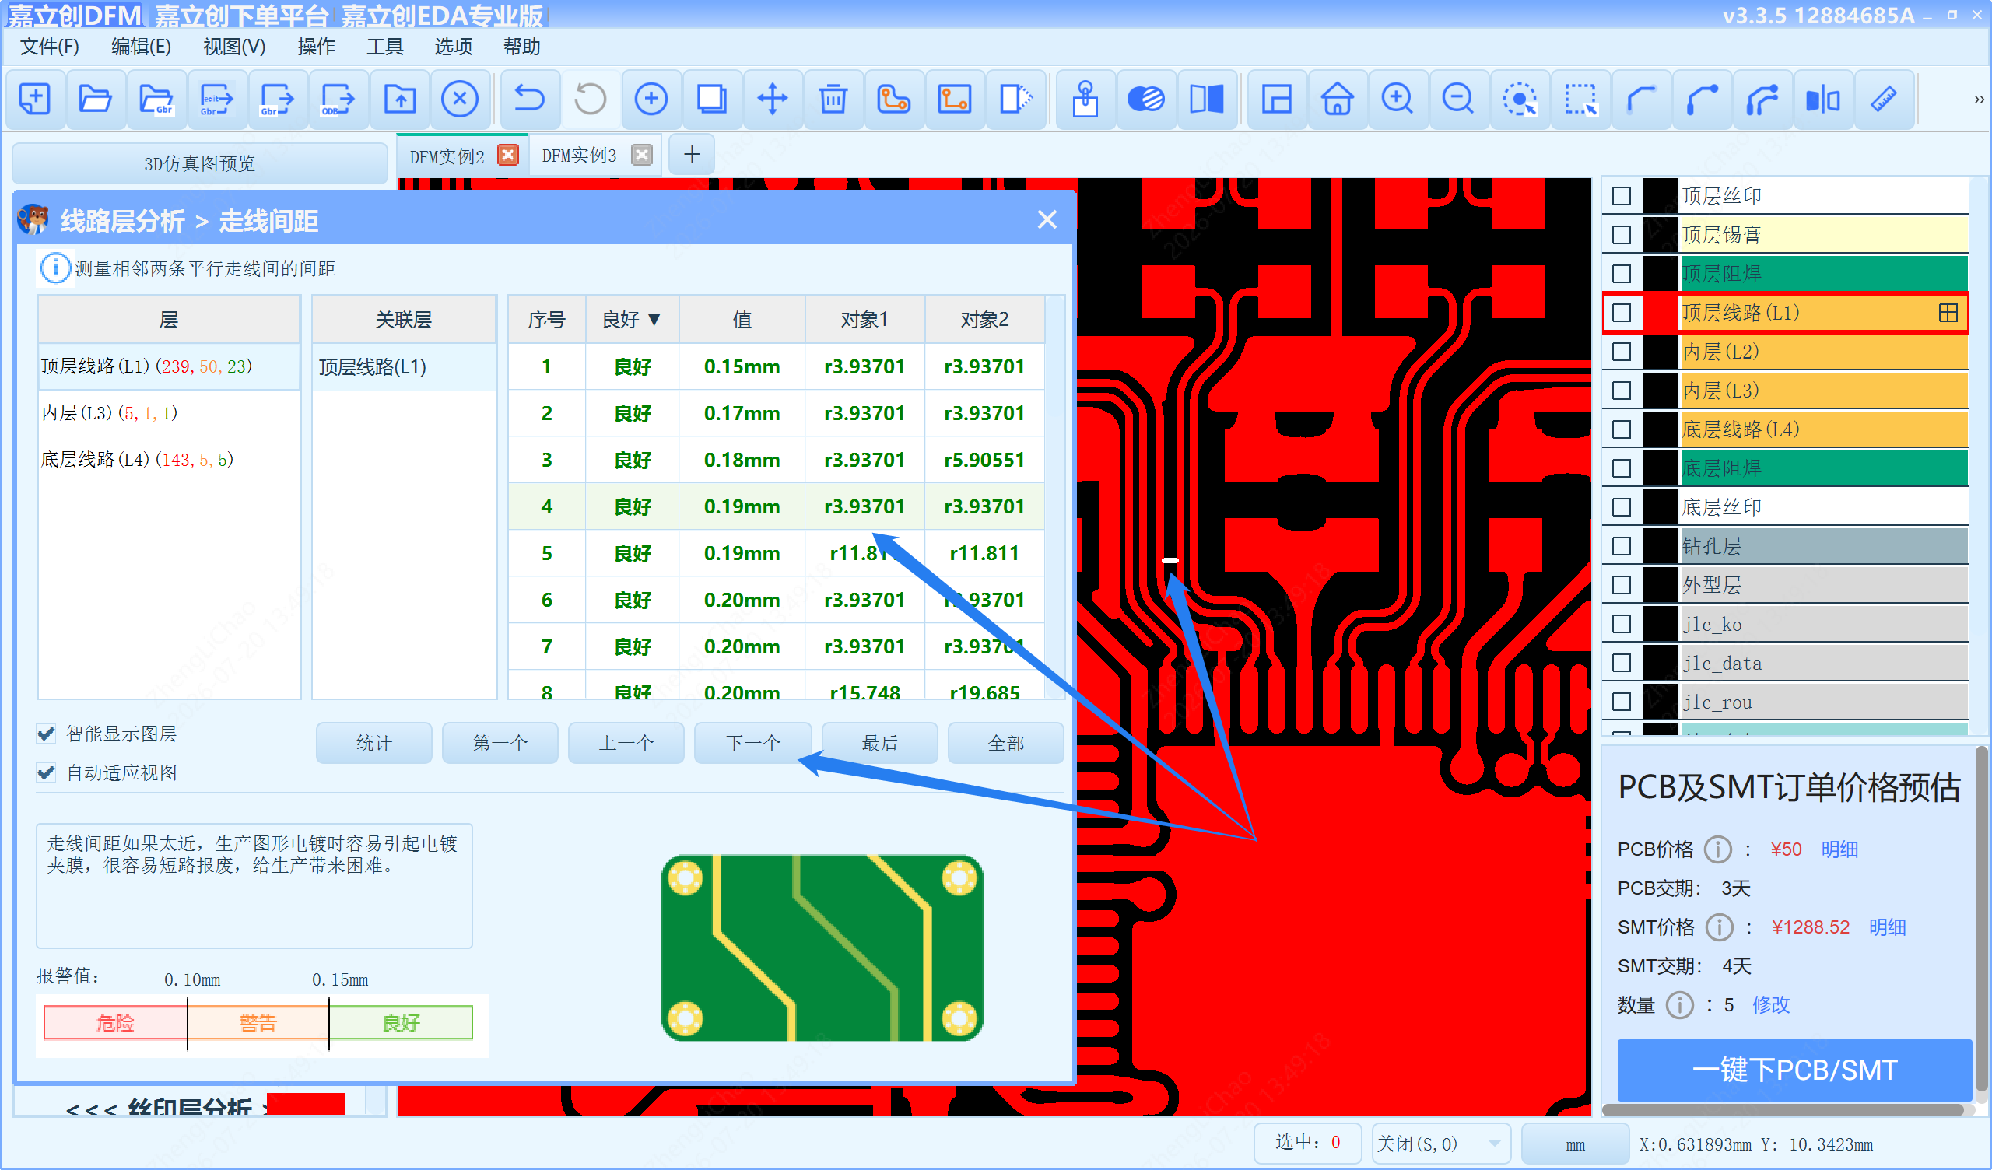Click the undo arrow icon
Screen dimensions: 1992x1170
coord(529,99)
